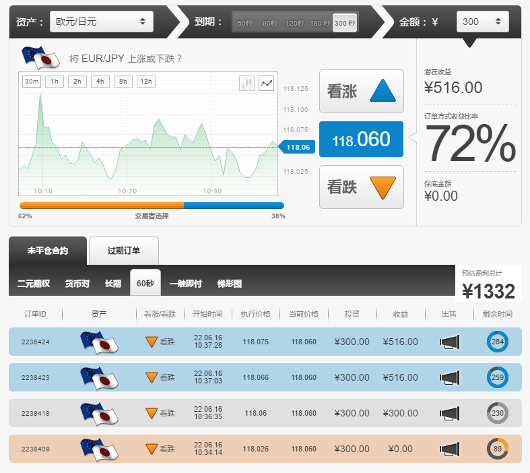Click the 284 remaining time circle
The image size is (530, 473).
pyautogui.click(x=498, y=342)
